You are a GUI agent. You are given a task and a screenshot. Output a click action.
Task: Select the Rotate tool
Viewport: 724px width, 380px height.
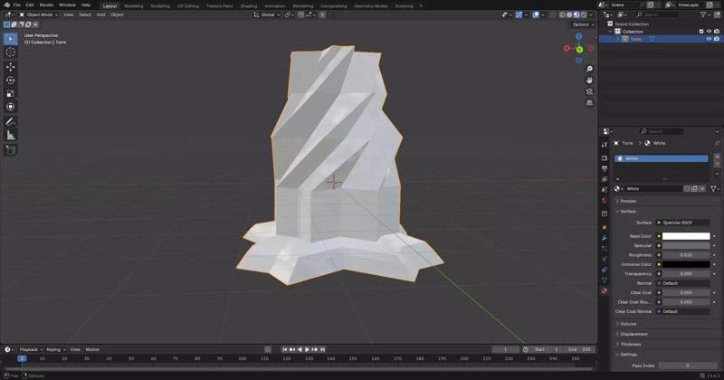(x=11, y=81)
